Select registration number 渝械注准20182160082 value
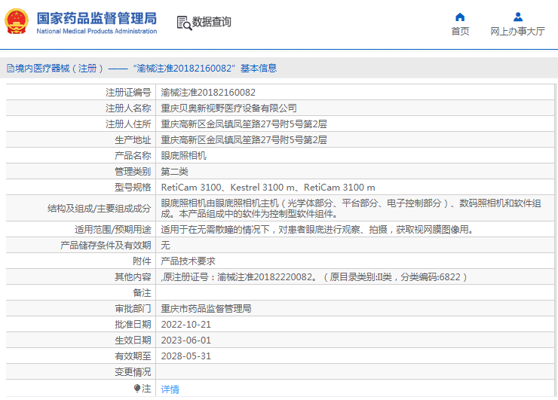This screenshot has height=400, width=558. (208, 93)
